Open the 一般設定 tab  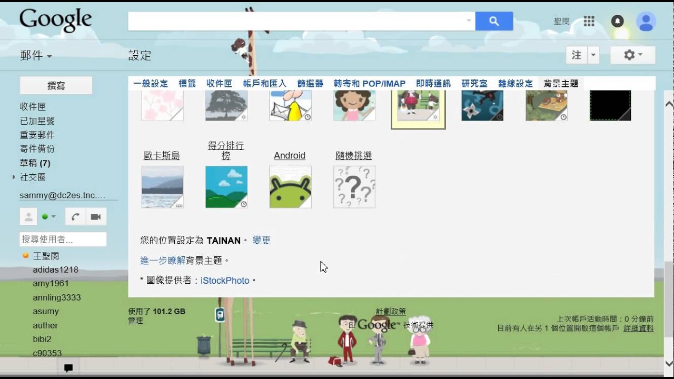point(151,83)
